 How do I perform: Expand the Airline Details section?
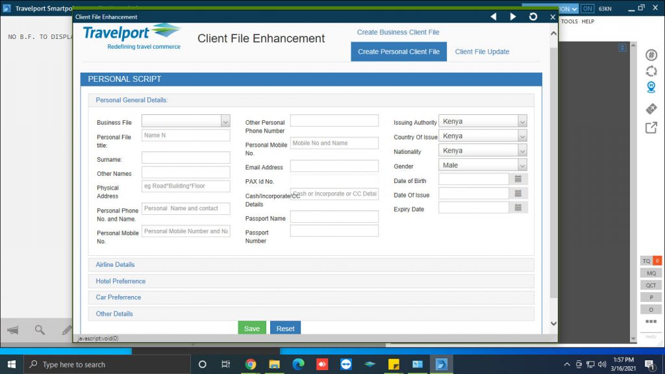click(311, 265)
